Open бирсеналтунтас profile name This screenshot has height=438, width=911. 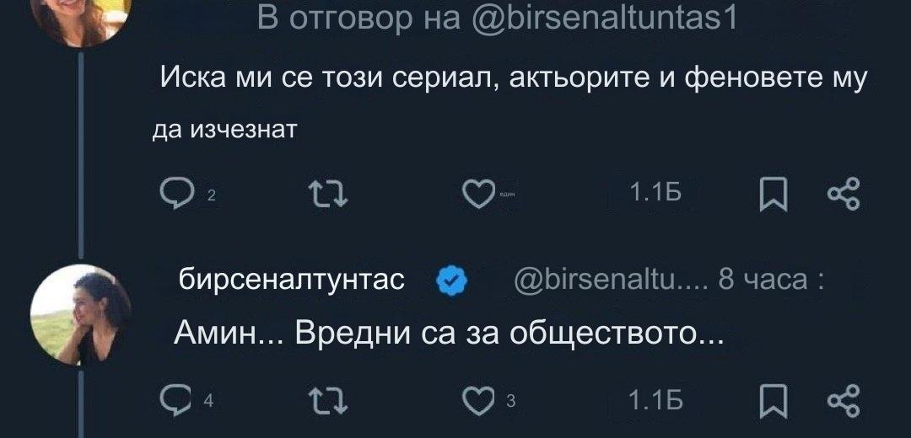point(292,280)
